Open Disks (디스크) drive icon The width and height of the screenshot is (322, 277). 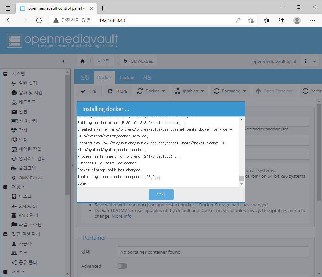pyautogui.click(x=14, y=196)
